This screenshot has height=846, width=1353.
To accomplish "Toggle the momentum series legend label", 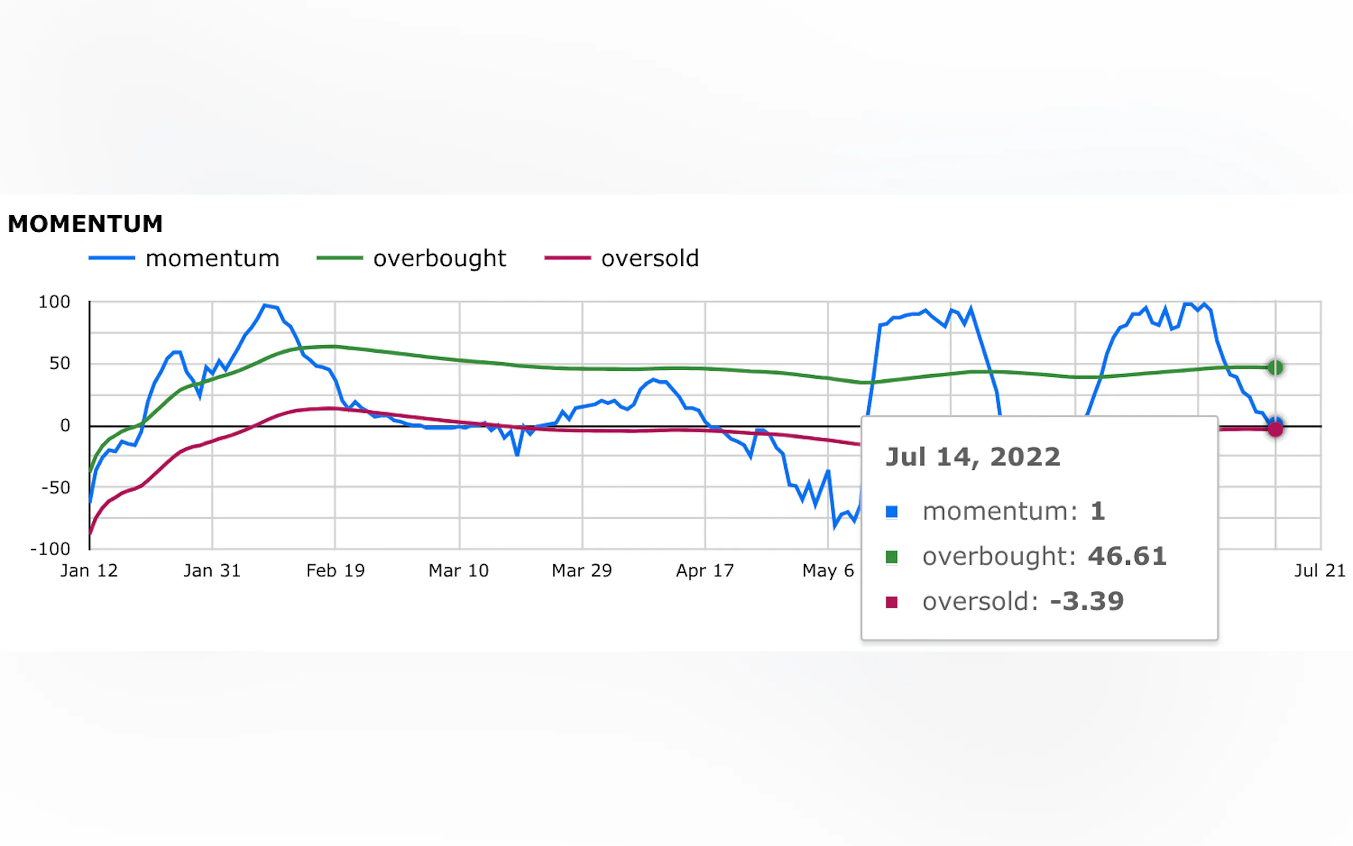I will tap(212, 258).
